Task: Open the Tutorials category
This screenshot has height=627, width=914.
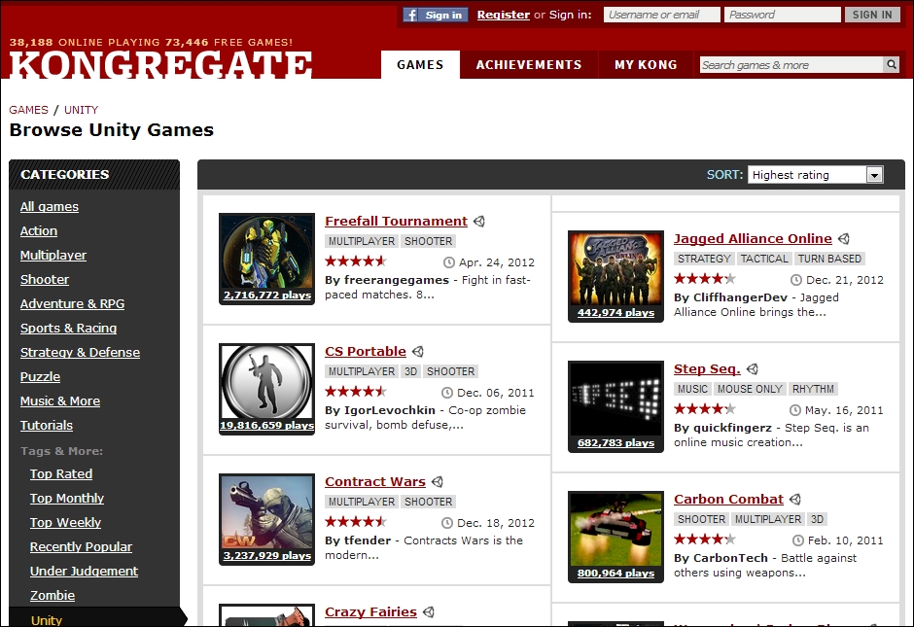Action: 46,426
